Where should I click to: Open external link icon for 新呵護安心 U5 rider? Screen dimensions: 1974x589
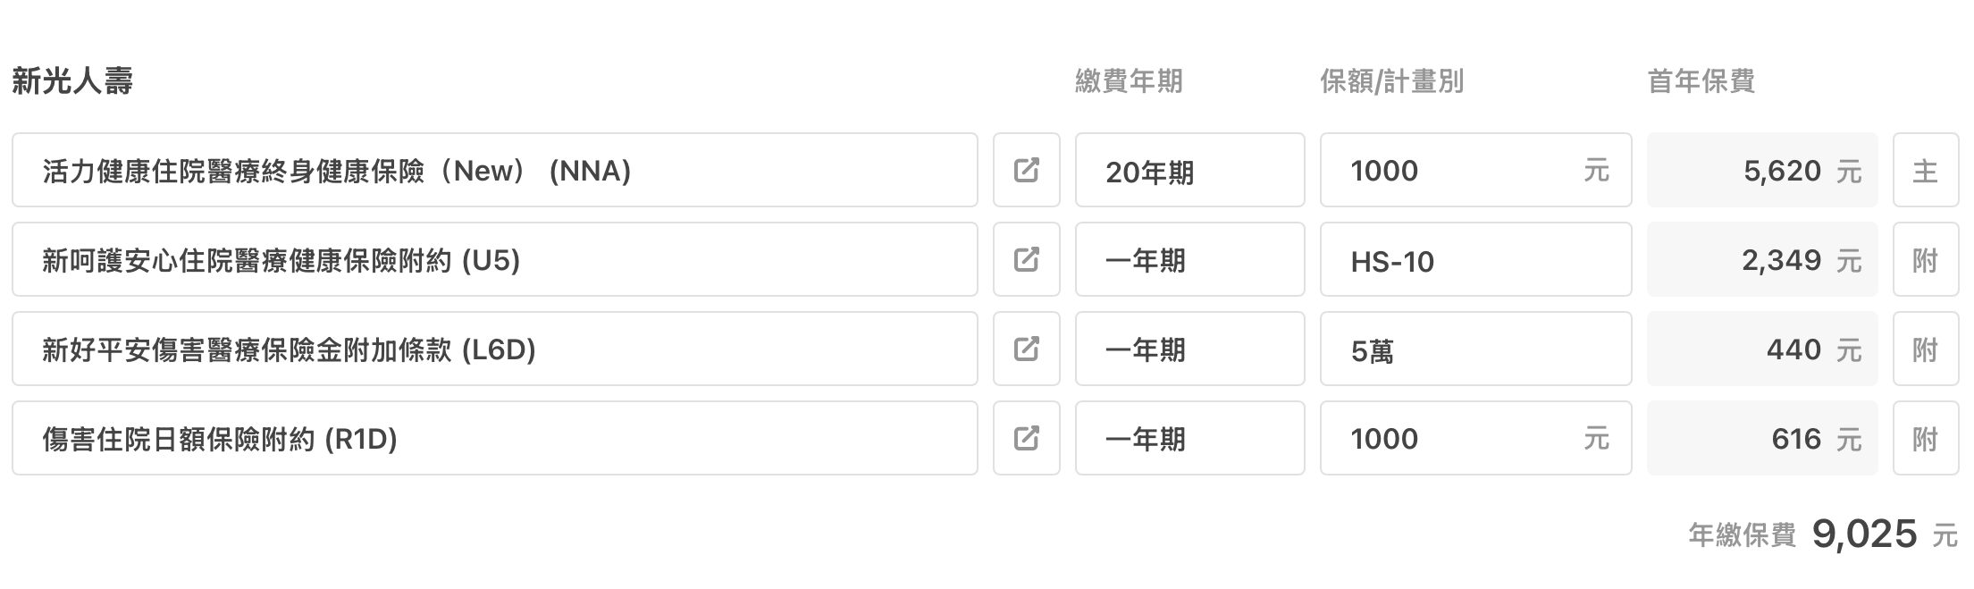(1026, 259)
